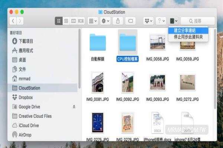Image resolution: width=223 pixels, height=148 pixels.
Task: Switch to column view
Action: (74, 21)
